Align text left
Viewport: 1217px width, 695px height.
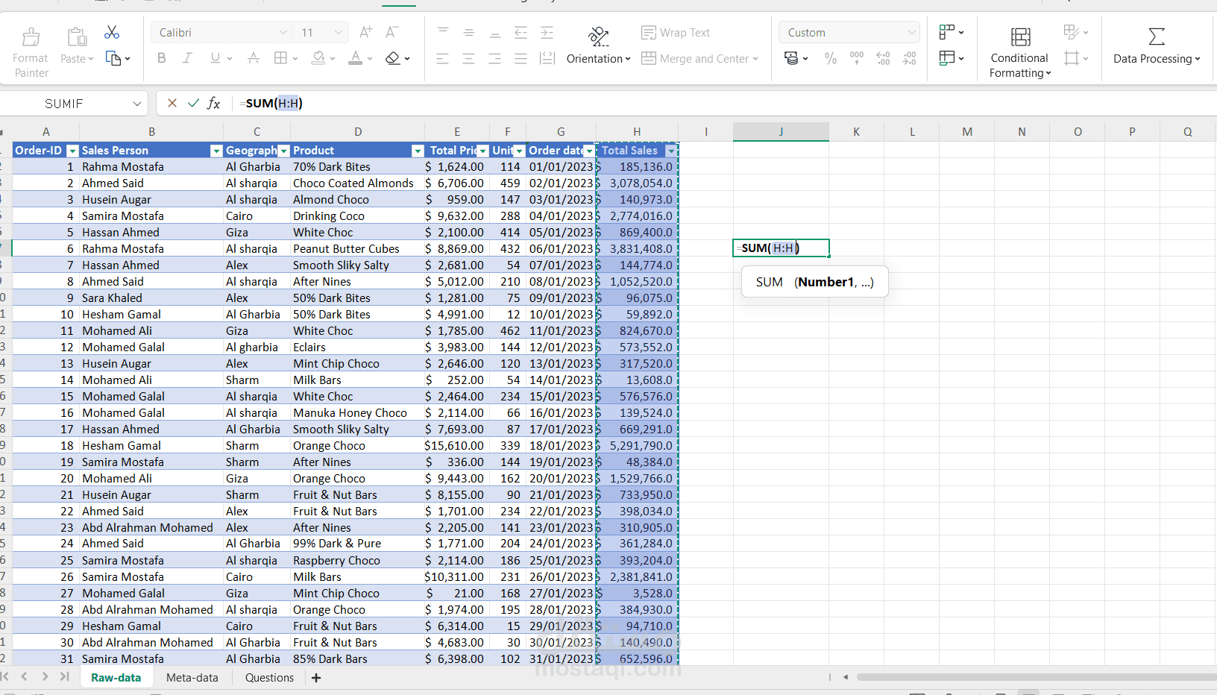point(442,58)
